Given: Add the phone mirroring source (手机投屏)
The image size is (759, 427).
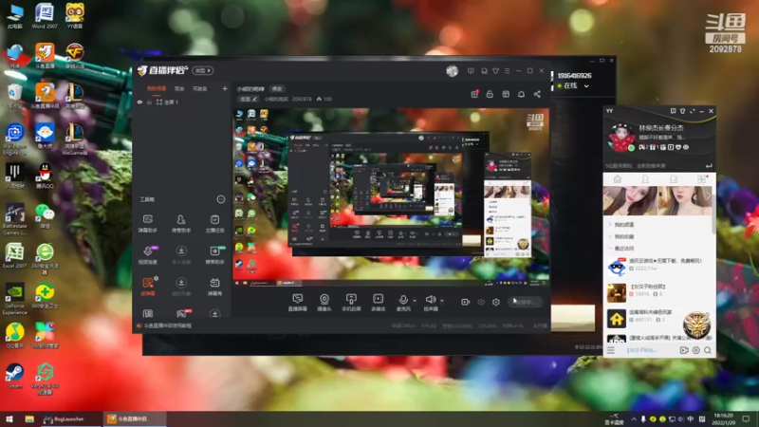Looking at the screenshot, I should click(351, 302).
